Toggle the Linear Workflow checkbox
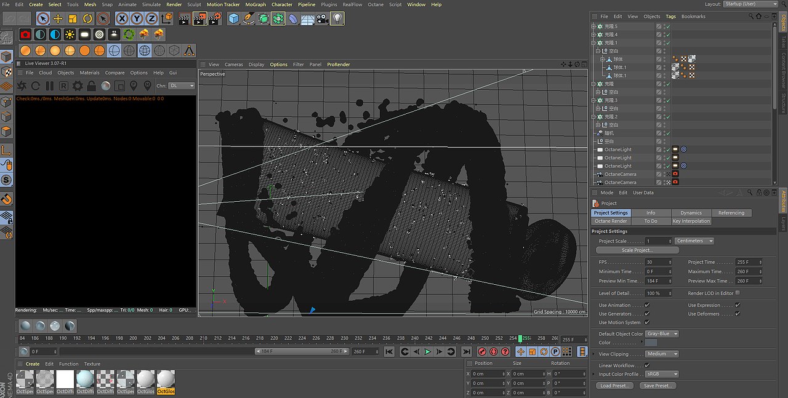The height and width of the screenshot is (398, 788). pos(647,365)
